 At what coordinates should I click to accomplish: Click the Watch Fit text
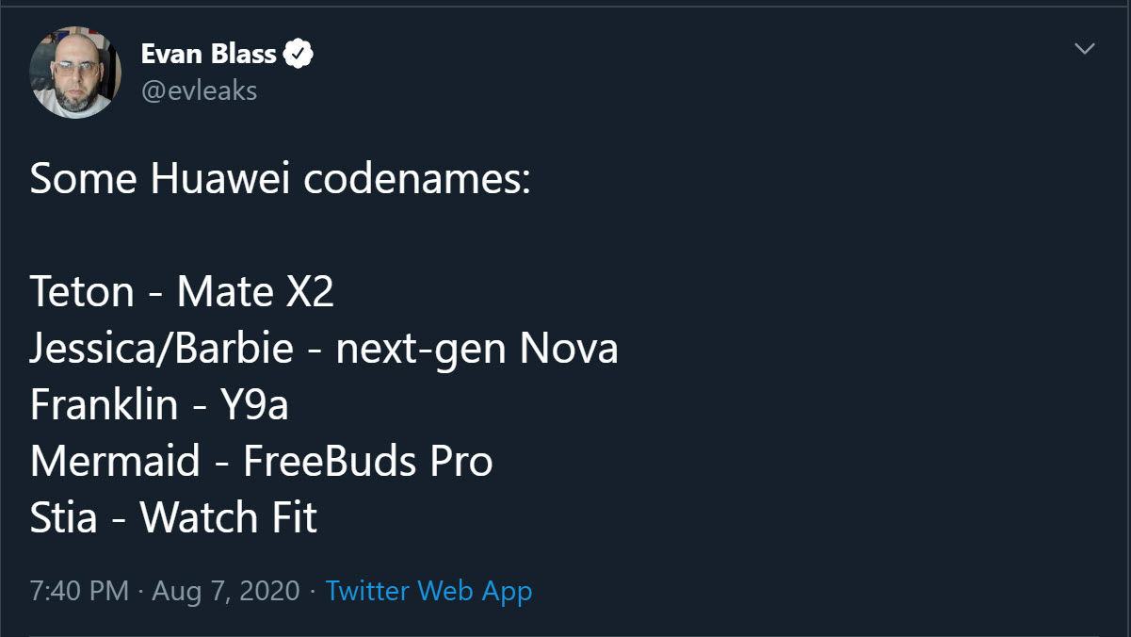[x=228, y=518]
